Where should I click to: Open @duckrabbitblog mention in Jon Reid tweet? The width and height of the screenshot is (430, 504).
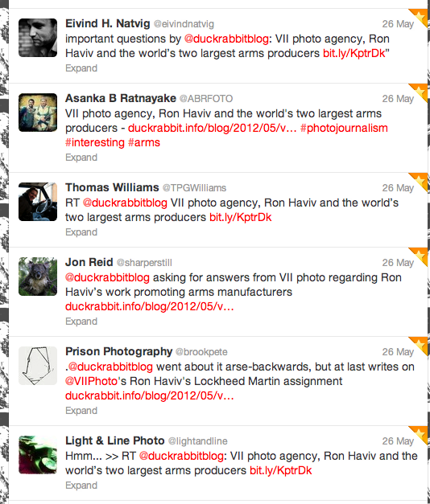click(x=107, y=277)
